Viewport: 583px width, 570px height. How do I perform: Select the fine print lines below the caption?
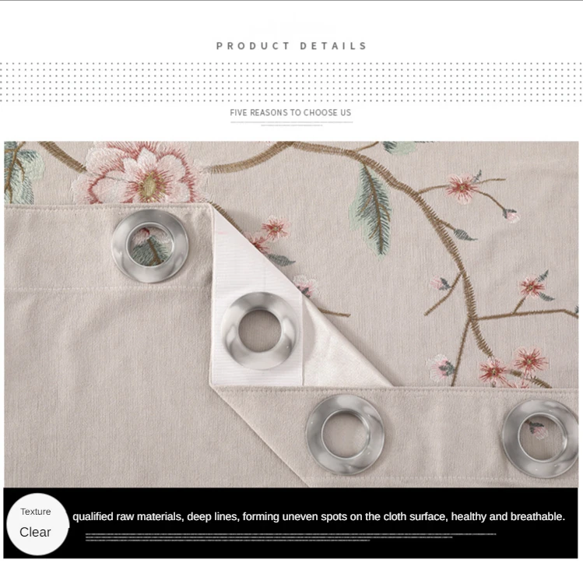click(290, 537)
